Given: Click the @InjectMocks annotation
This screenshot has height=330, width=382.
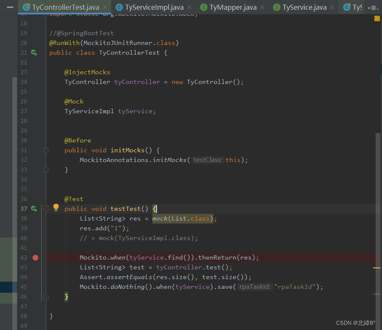Looking at the screenshot, I should point(87,73).
